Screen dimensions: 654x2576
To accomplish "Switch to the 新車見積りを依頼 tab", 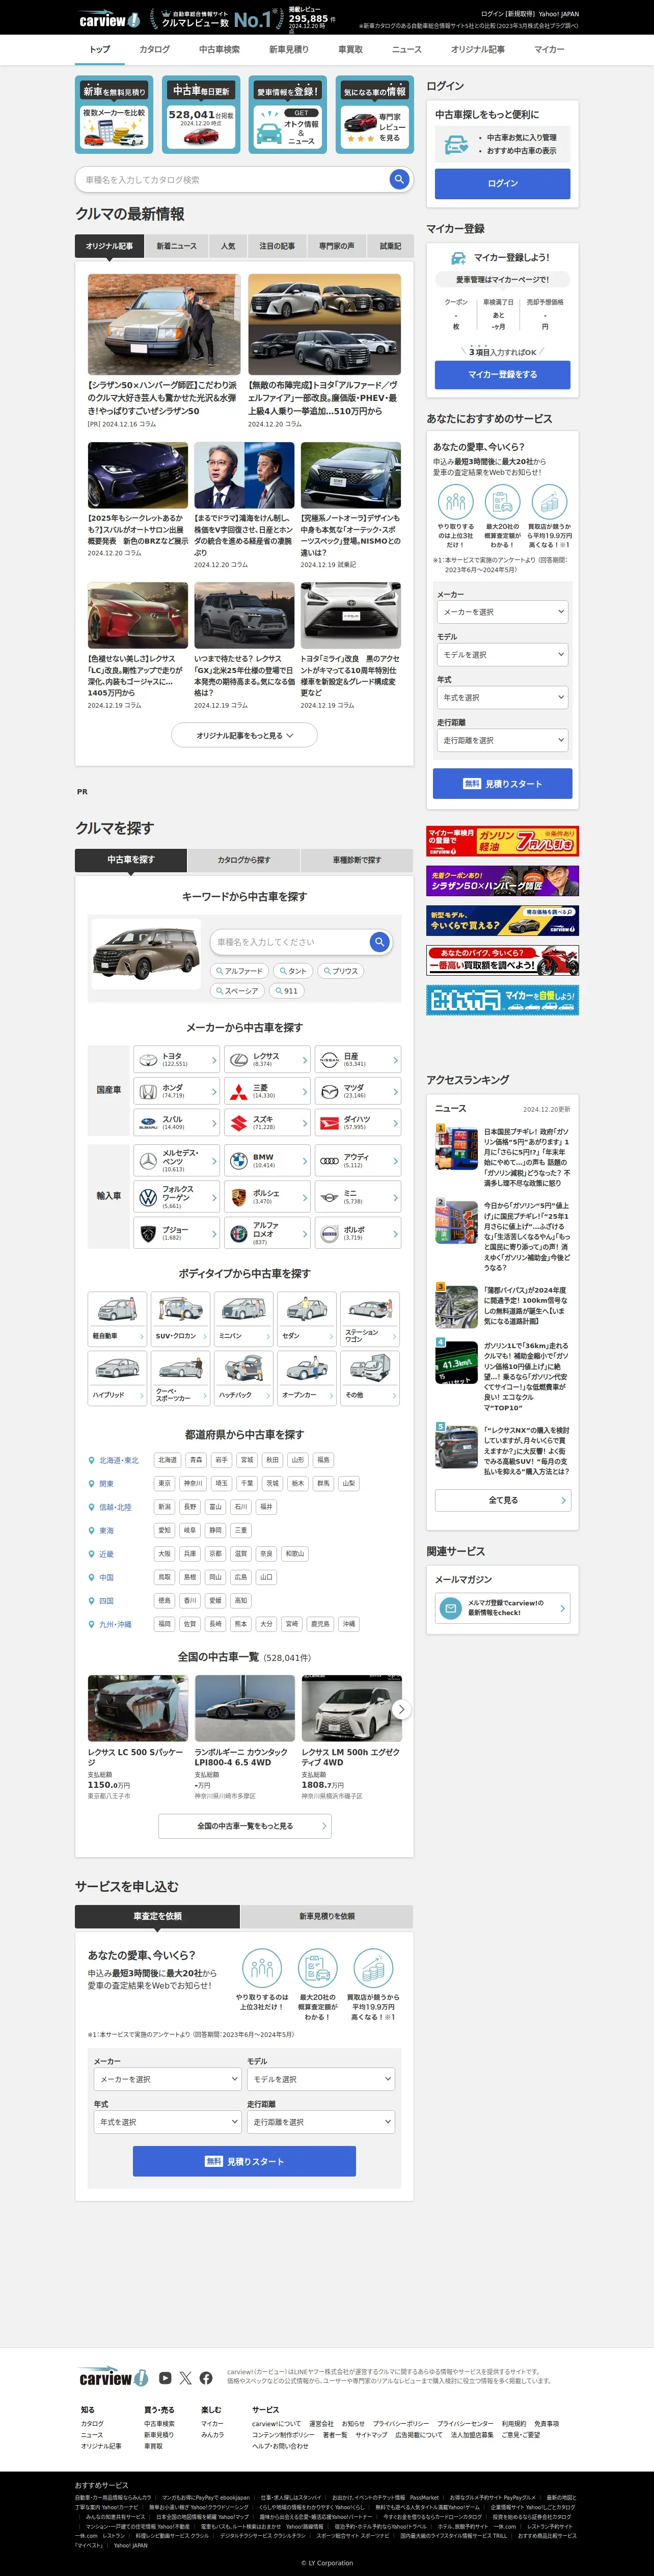I will point(327,1916).
